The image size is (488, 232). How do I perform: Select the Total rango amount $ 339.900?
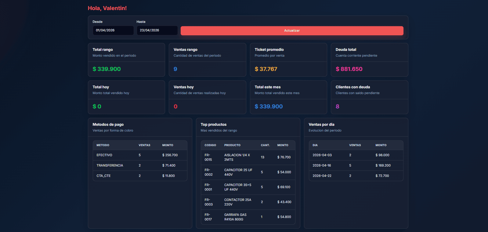tap(107, 69)
